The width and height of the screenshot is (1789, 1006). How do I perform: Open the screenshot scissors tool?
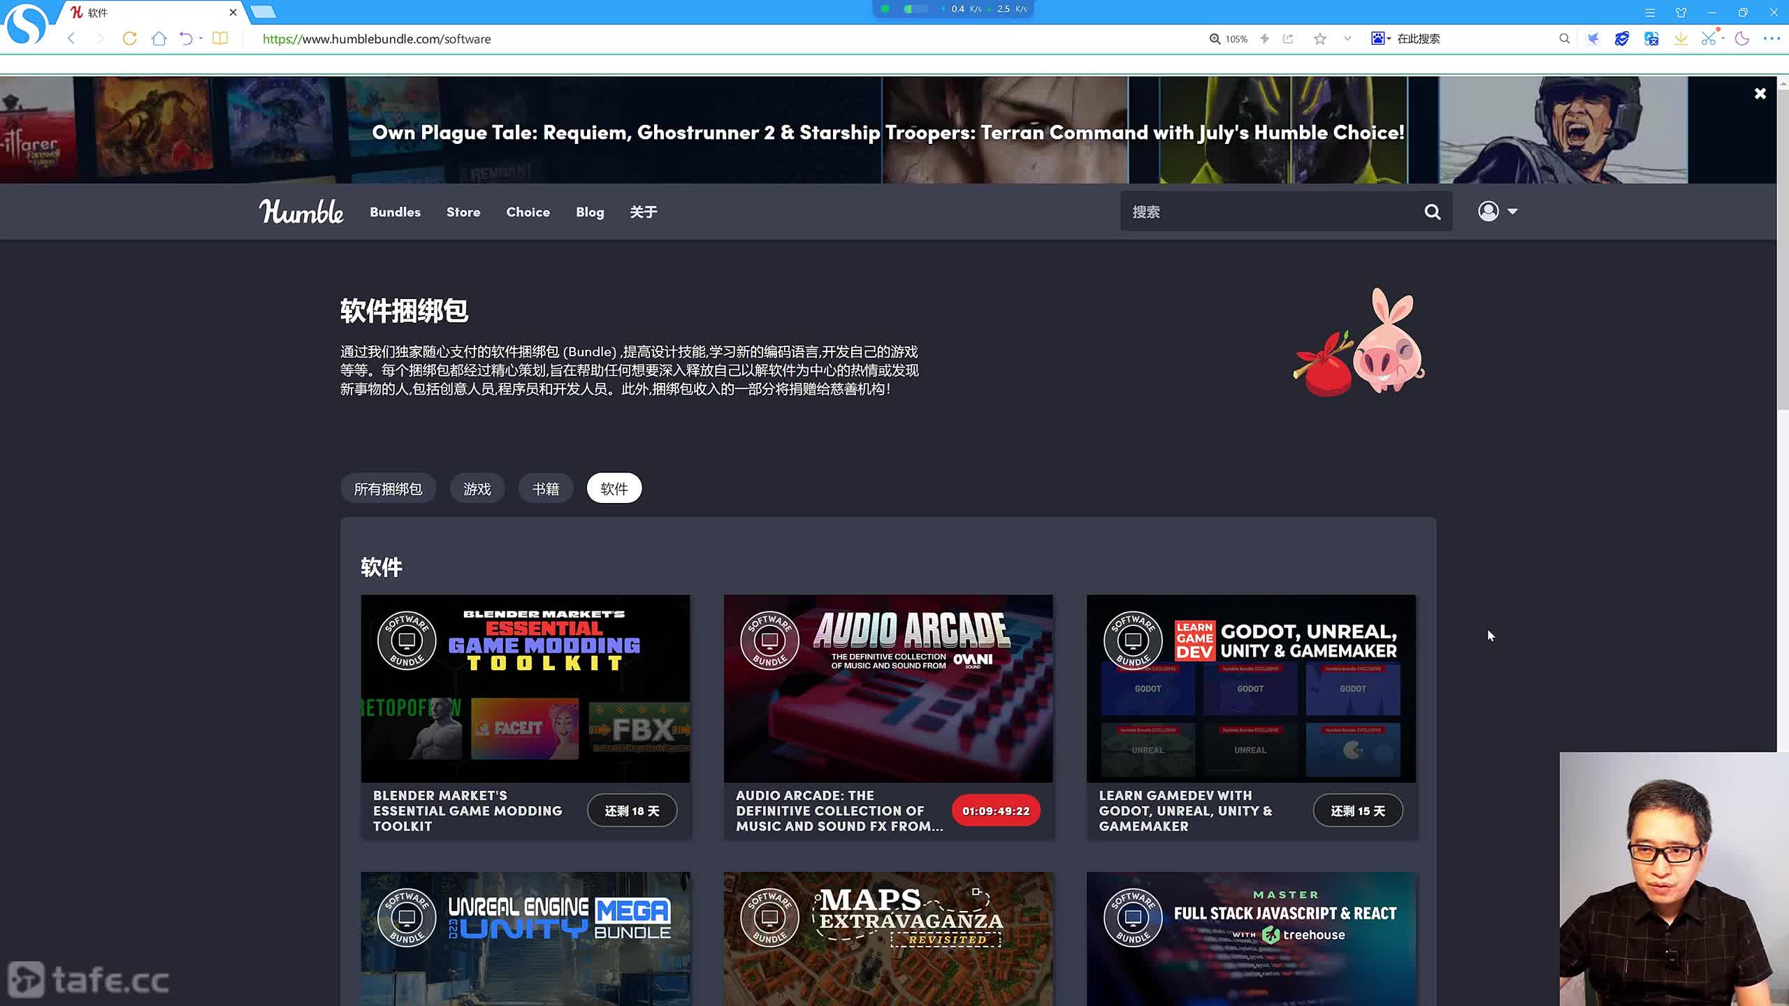pos(1709,39)
